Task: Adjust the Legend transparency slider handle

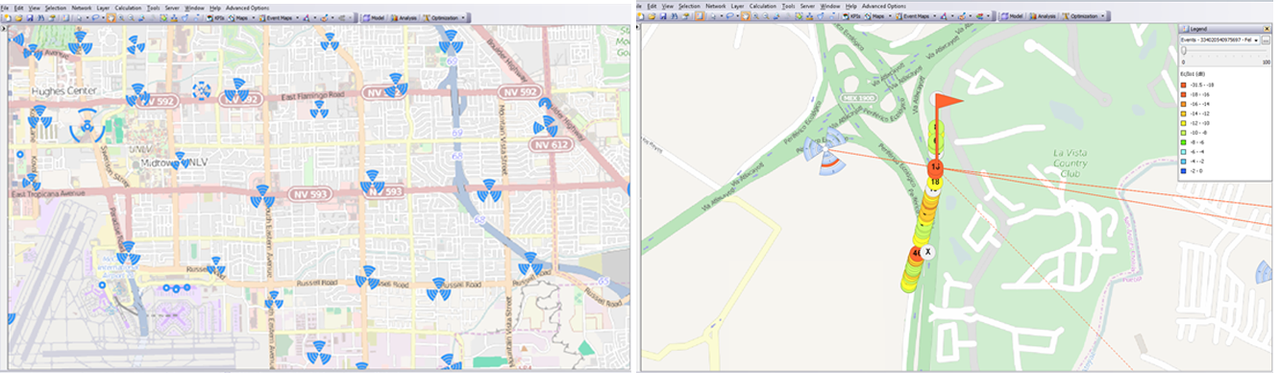Action: [1185, 50]
